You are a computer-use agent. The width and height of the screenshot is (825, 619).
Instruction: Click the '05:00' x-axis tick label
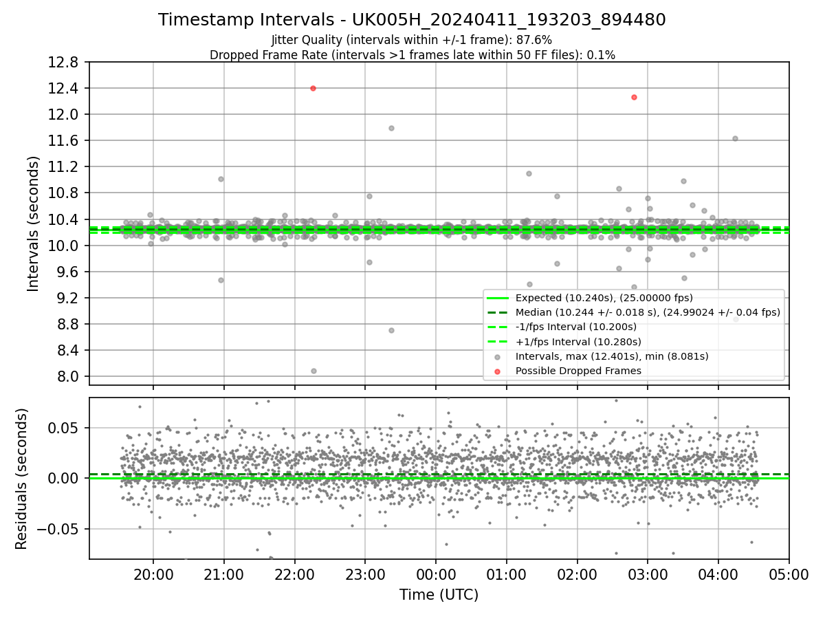click(789, 574)
